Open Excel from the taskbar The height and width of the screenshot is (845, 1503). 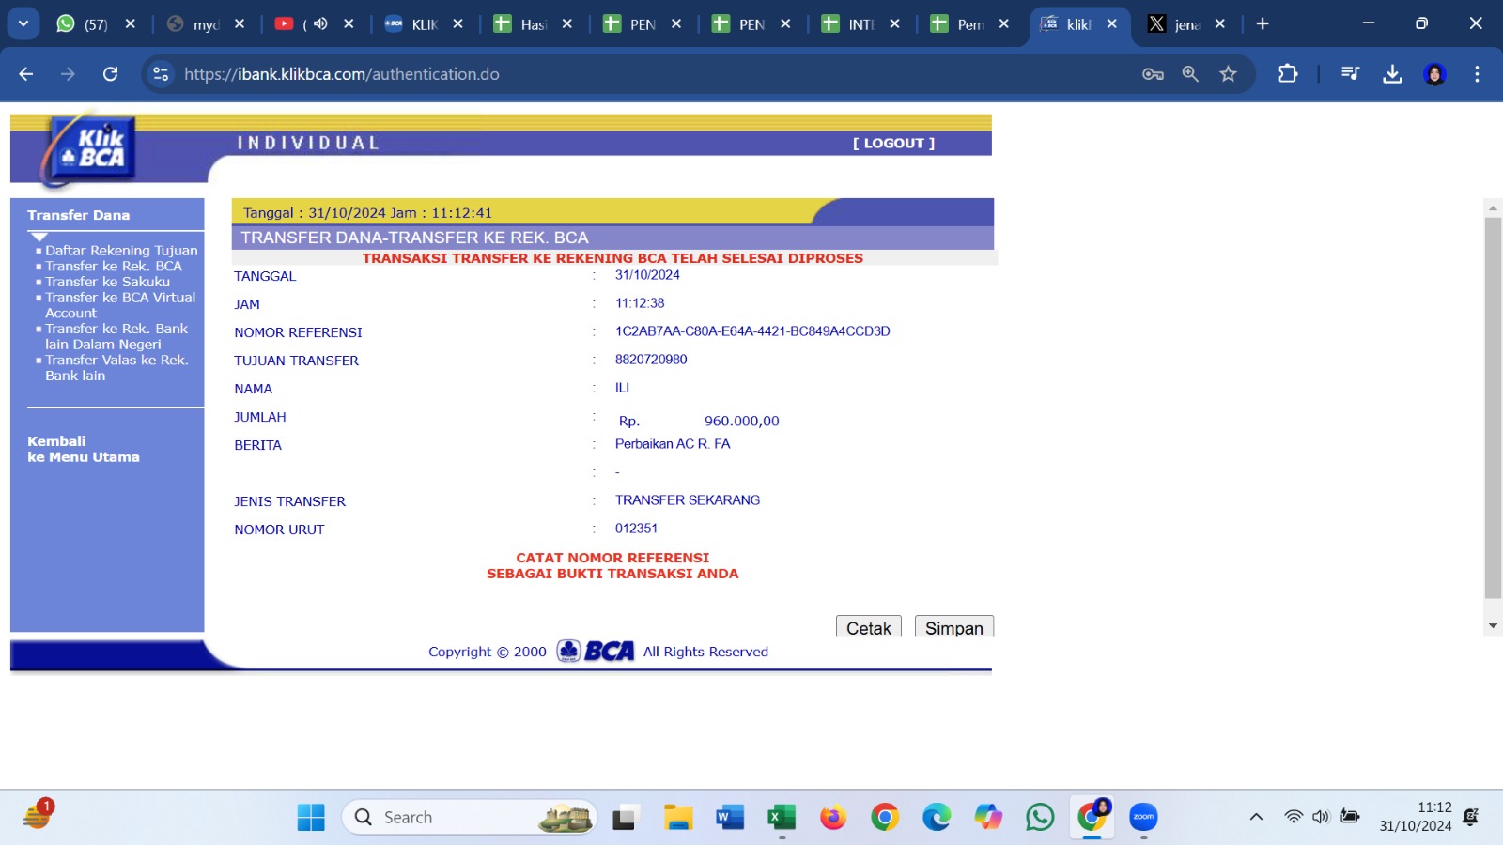point(781,818)
